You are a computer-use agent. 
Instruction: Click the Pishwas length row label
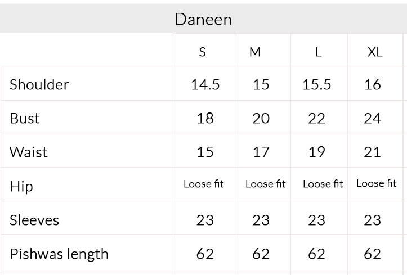tap(59, 254)
